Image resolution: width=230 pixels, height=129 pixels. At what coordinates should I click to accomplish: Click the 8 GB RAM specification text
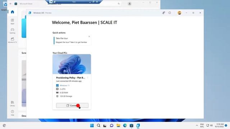64,92
